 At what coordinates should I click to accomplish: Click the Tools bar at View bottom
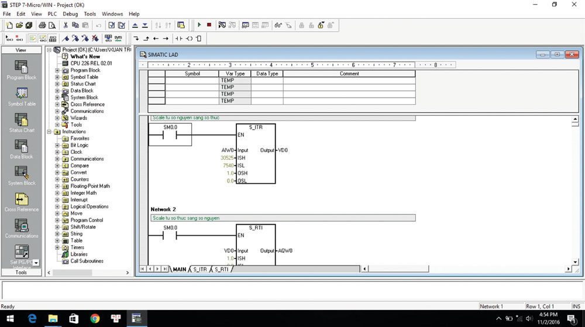tap(21, 273)
